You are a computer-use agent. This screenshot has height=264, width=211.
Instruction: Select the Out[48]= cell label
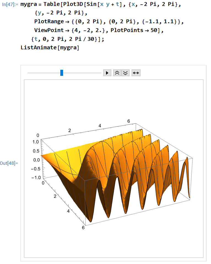[x=9, y=163]
